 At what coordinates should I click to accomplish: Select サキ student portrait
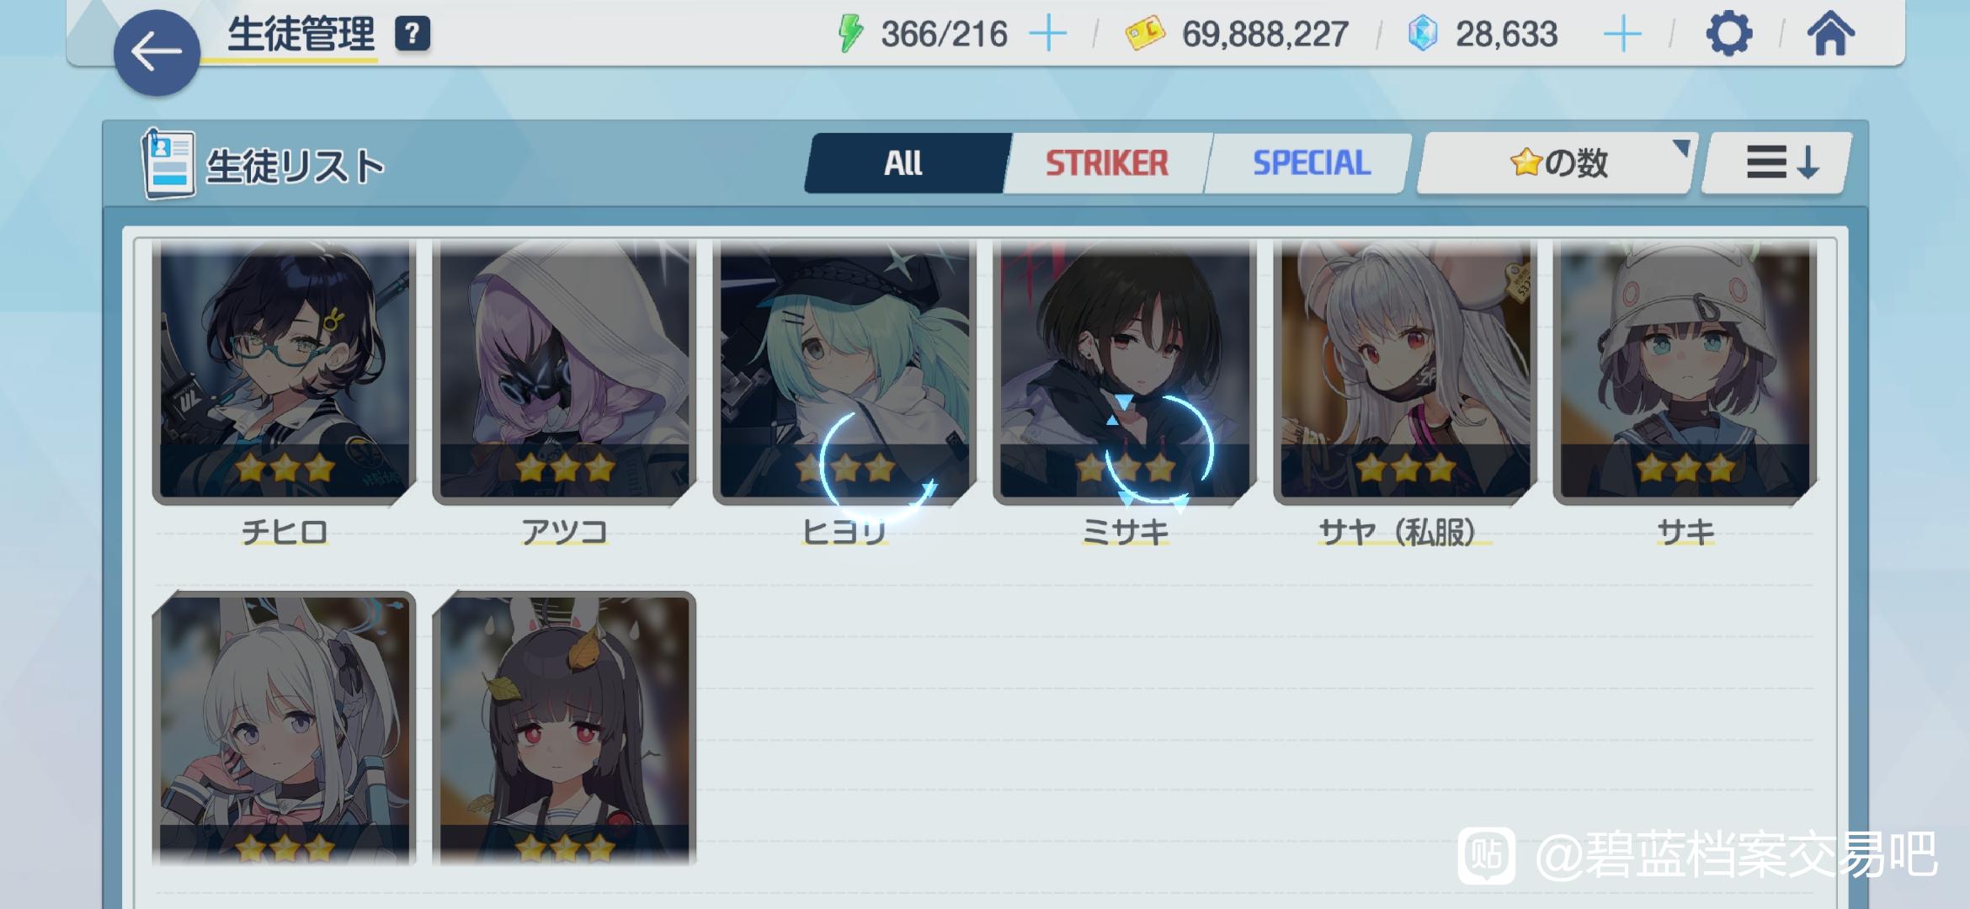1685,373
